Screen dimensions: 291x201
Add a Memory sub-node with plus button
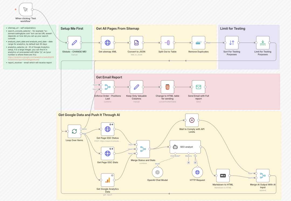pyautogui.click(x=189, y=163)
